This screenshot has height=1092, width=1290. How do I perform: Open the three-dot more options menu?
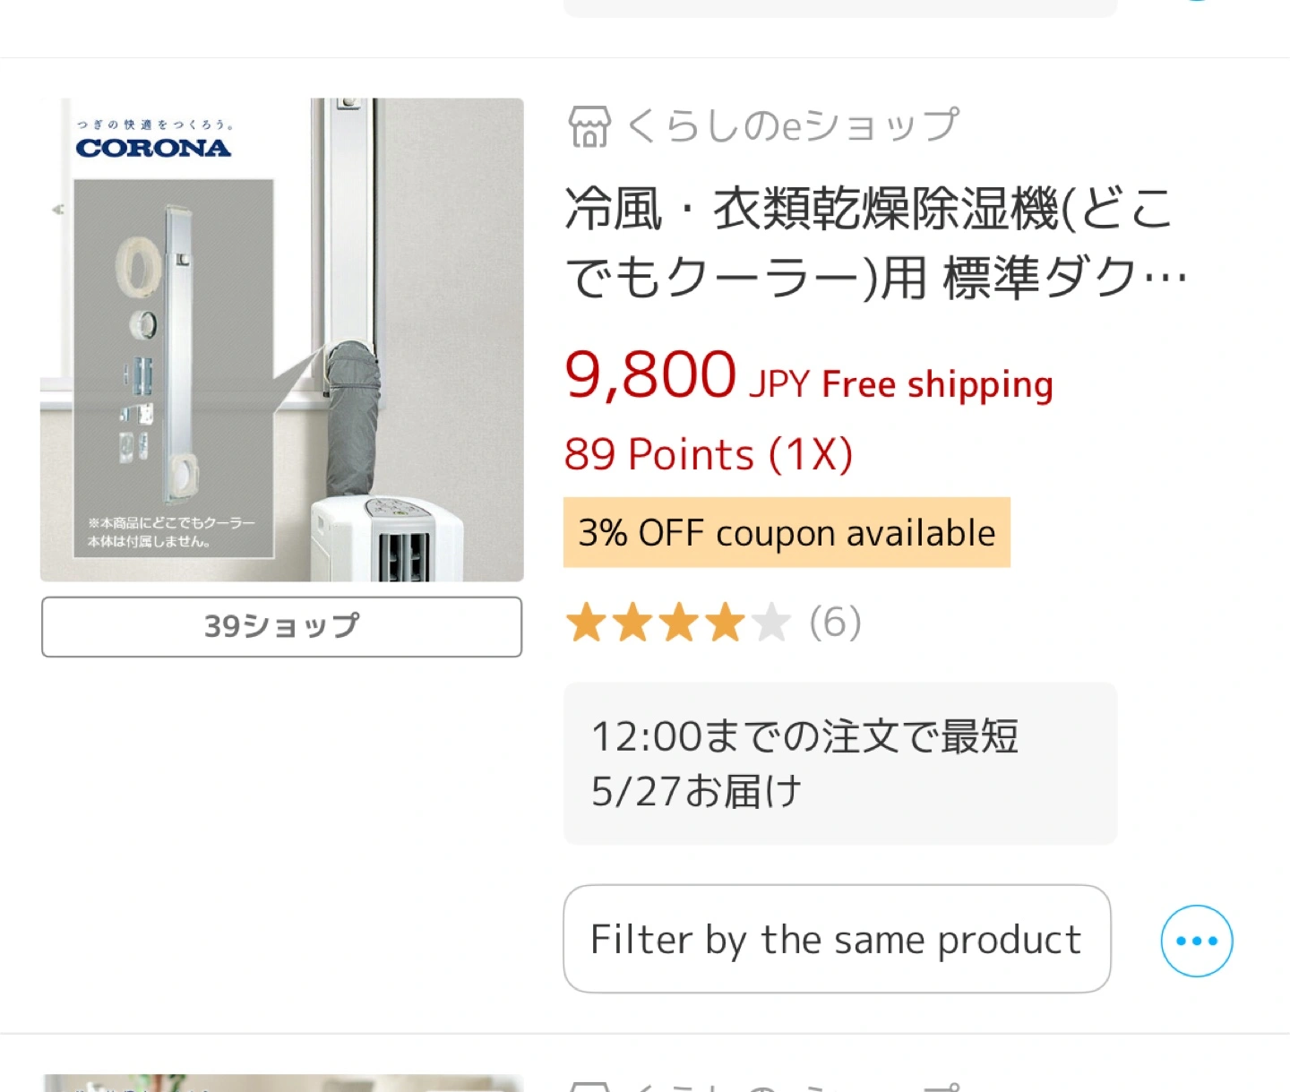pos(1196,941)
